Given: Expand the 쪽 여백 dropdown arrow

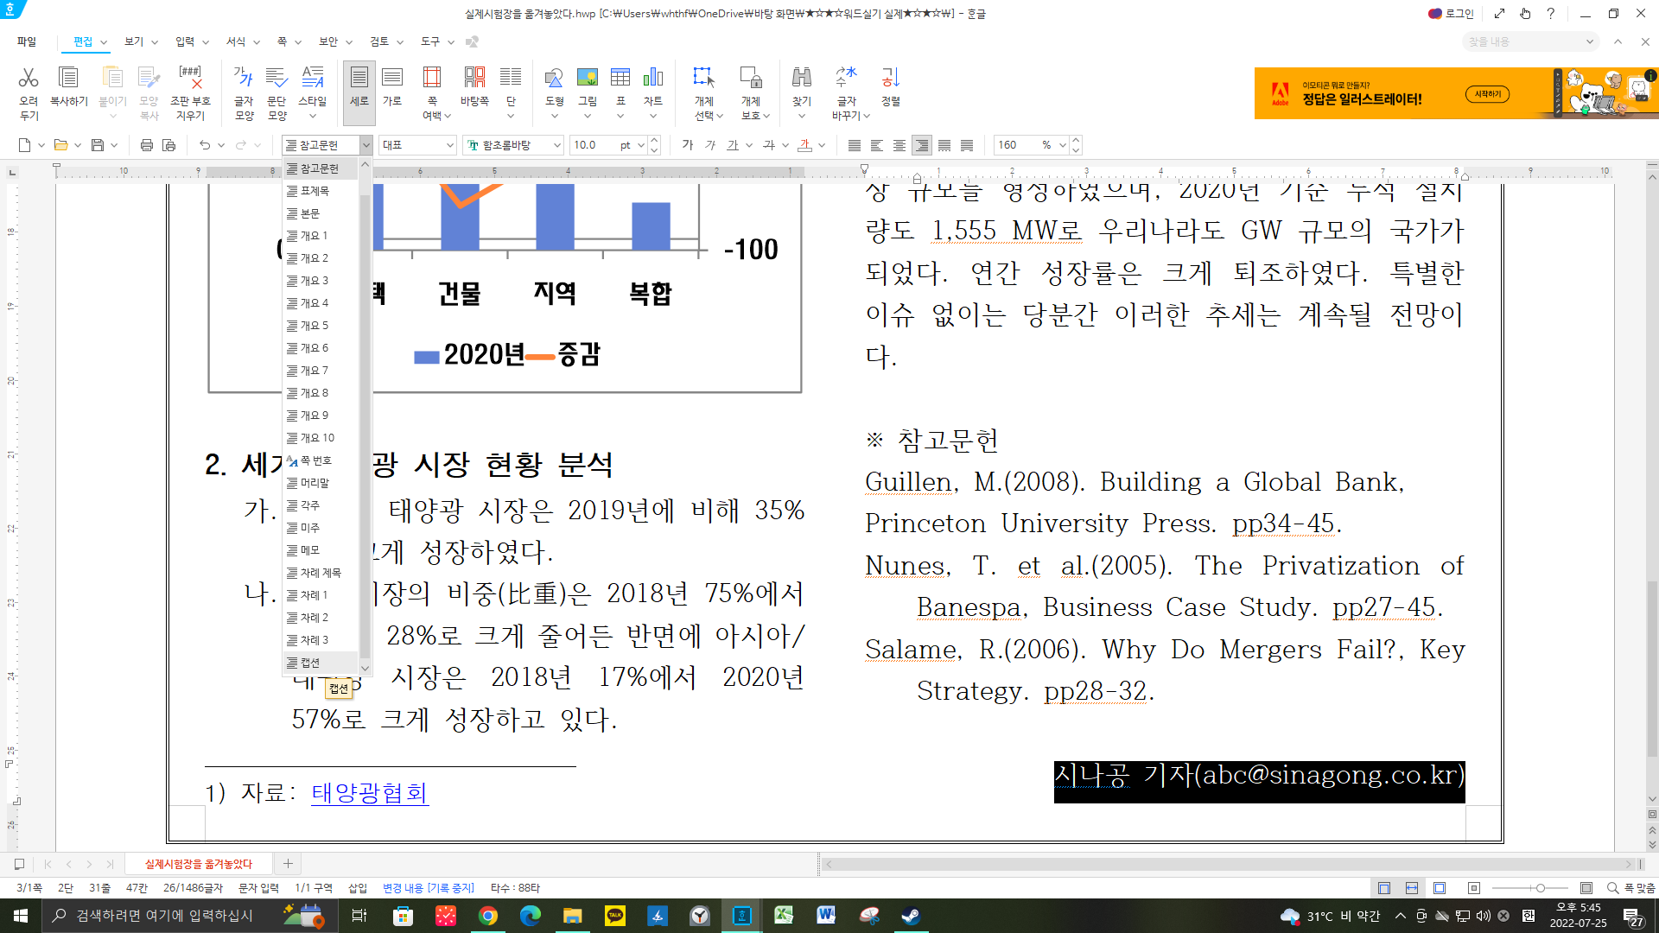Looking at the screenshot, I should [x=447, y=116].
